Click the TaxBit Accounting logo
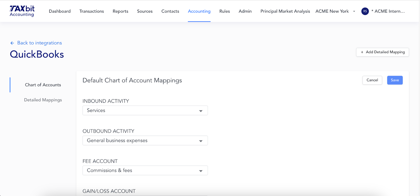 coord(22,11)
